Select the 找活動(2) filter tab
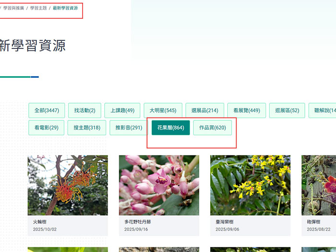This screenshot has width=336, height=252. point(84,110)
